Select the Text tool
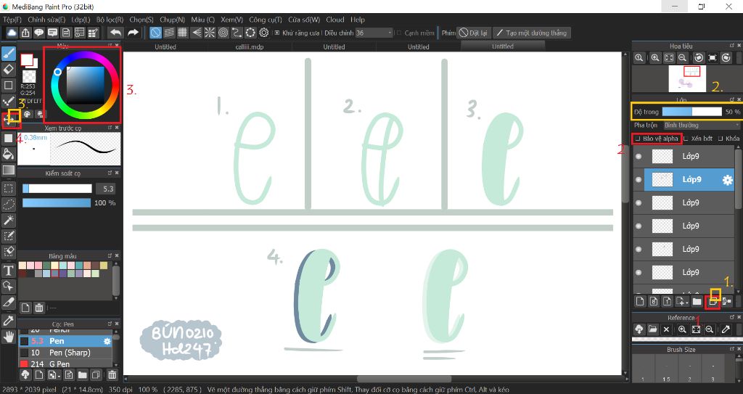The width and height of the screenshot is (743, 394). tap(8, 270)
